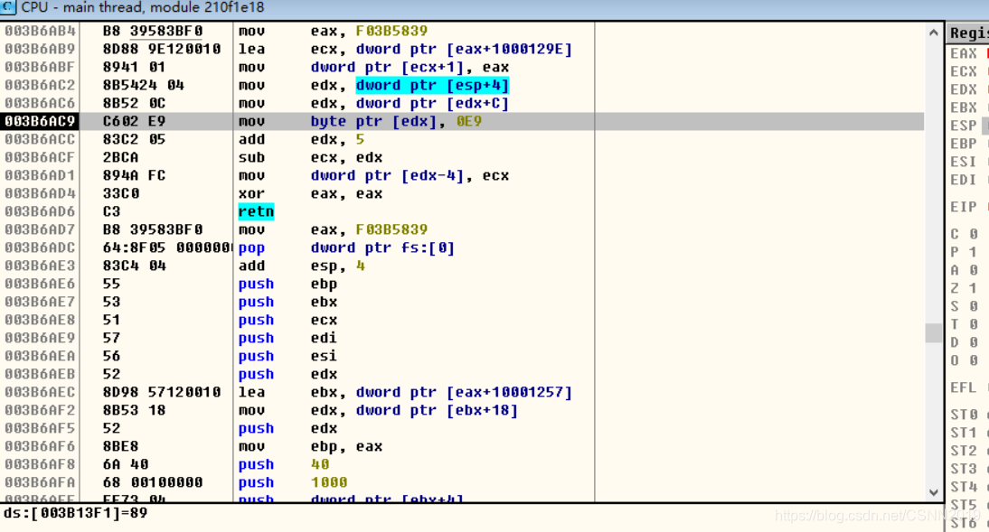The height and width of the screenshot is (532, 989).
Task: Select address 003B6AF5 push edx row
Action: (x=463, y=429)
